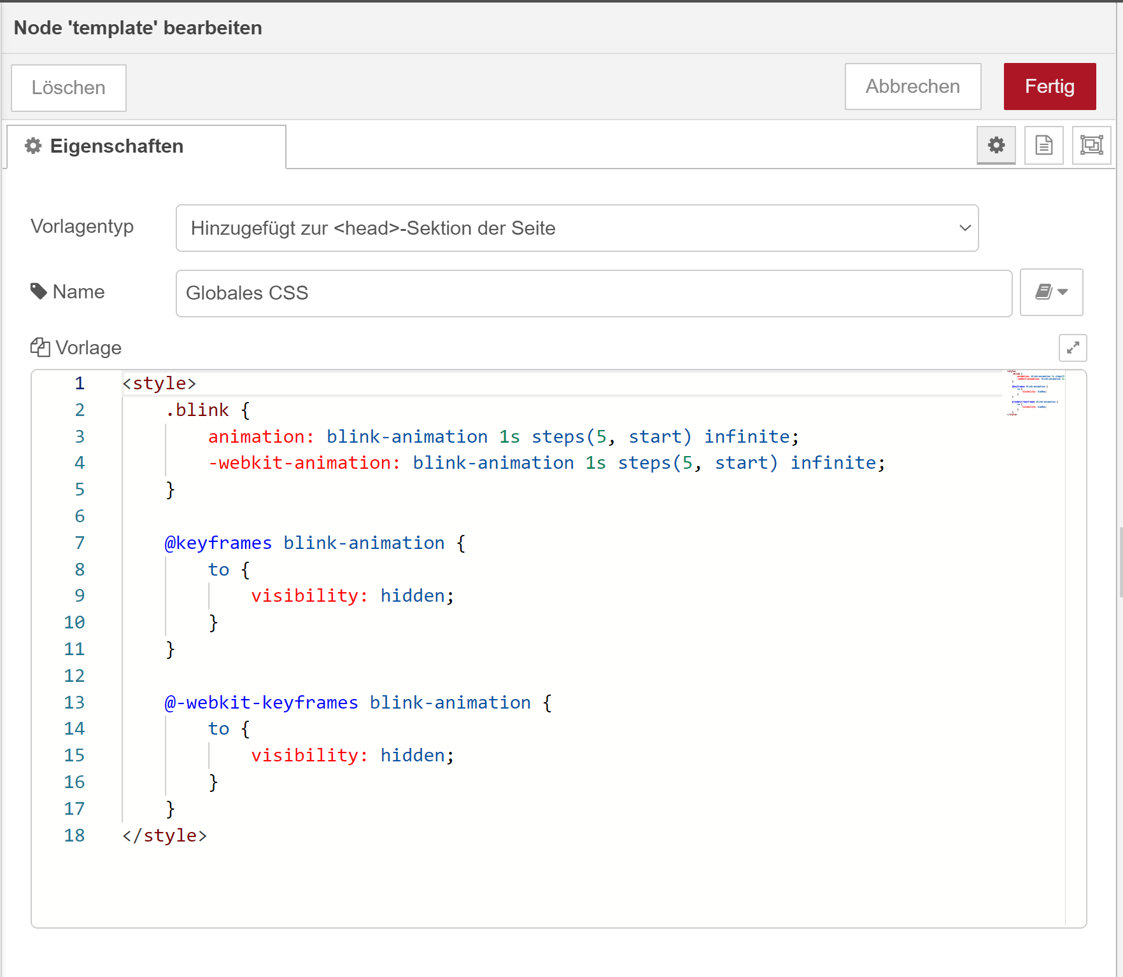Screen dimensions: 1123x977
Task: Click the panel's right-edge scrollbar handle
Action: 1120,562
